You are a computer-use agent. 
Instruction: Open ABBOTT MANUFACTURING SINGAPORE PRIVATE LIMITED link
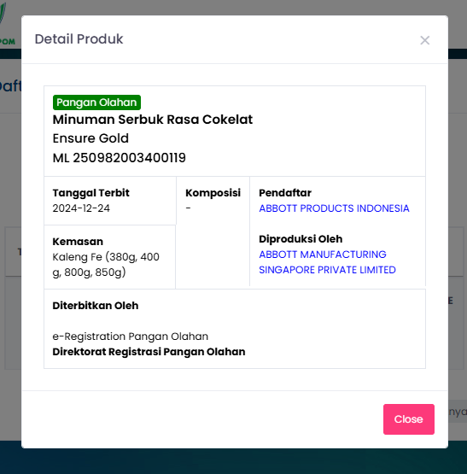(327, 262)
